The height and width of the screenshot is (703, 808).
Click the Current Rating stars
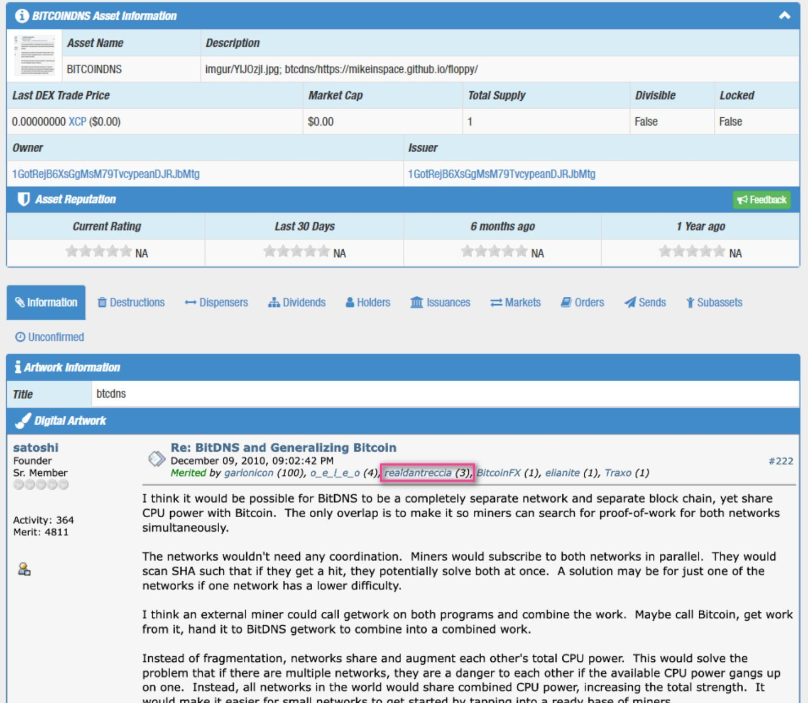click(x=99, y=251)
